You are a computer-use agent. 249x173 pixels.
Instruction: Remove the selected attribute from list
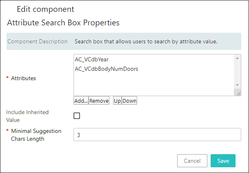point(99,101)
